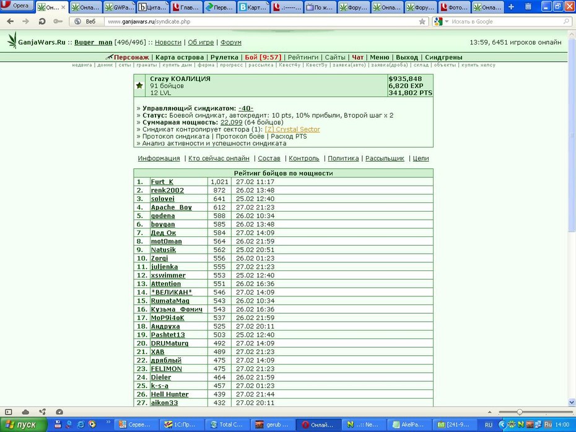Open the Opera Link cloud icon

pos(25,412)
